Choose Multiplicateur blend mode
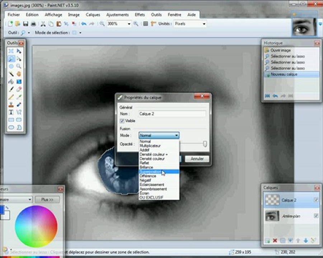The image size is (323, 258). click(159, 146)
